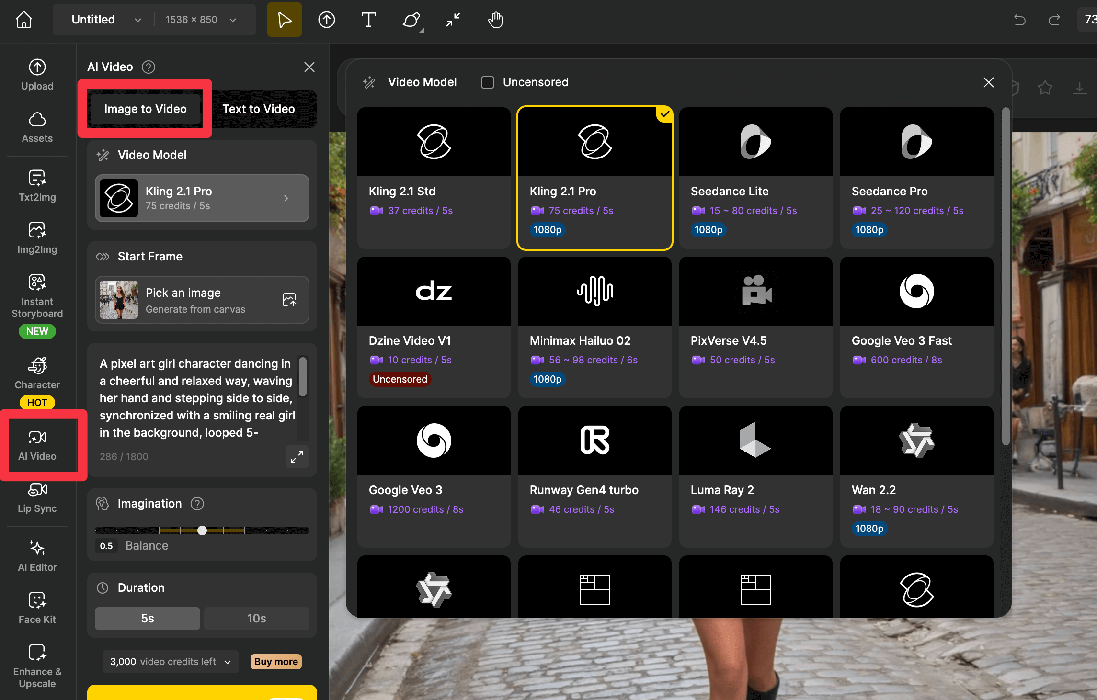1097x700 pixels.
Task: Switch to the Text to Video tab
Action: (x=259, y=109)
